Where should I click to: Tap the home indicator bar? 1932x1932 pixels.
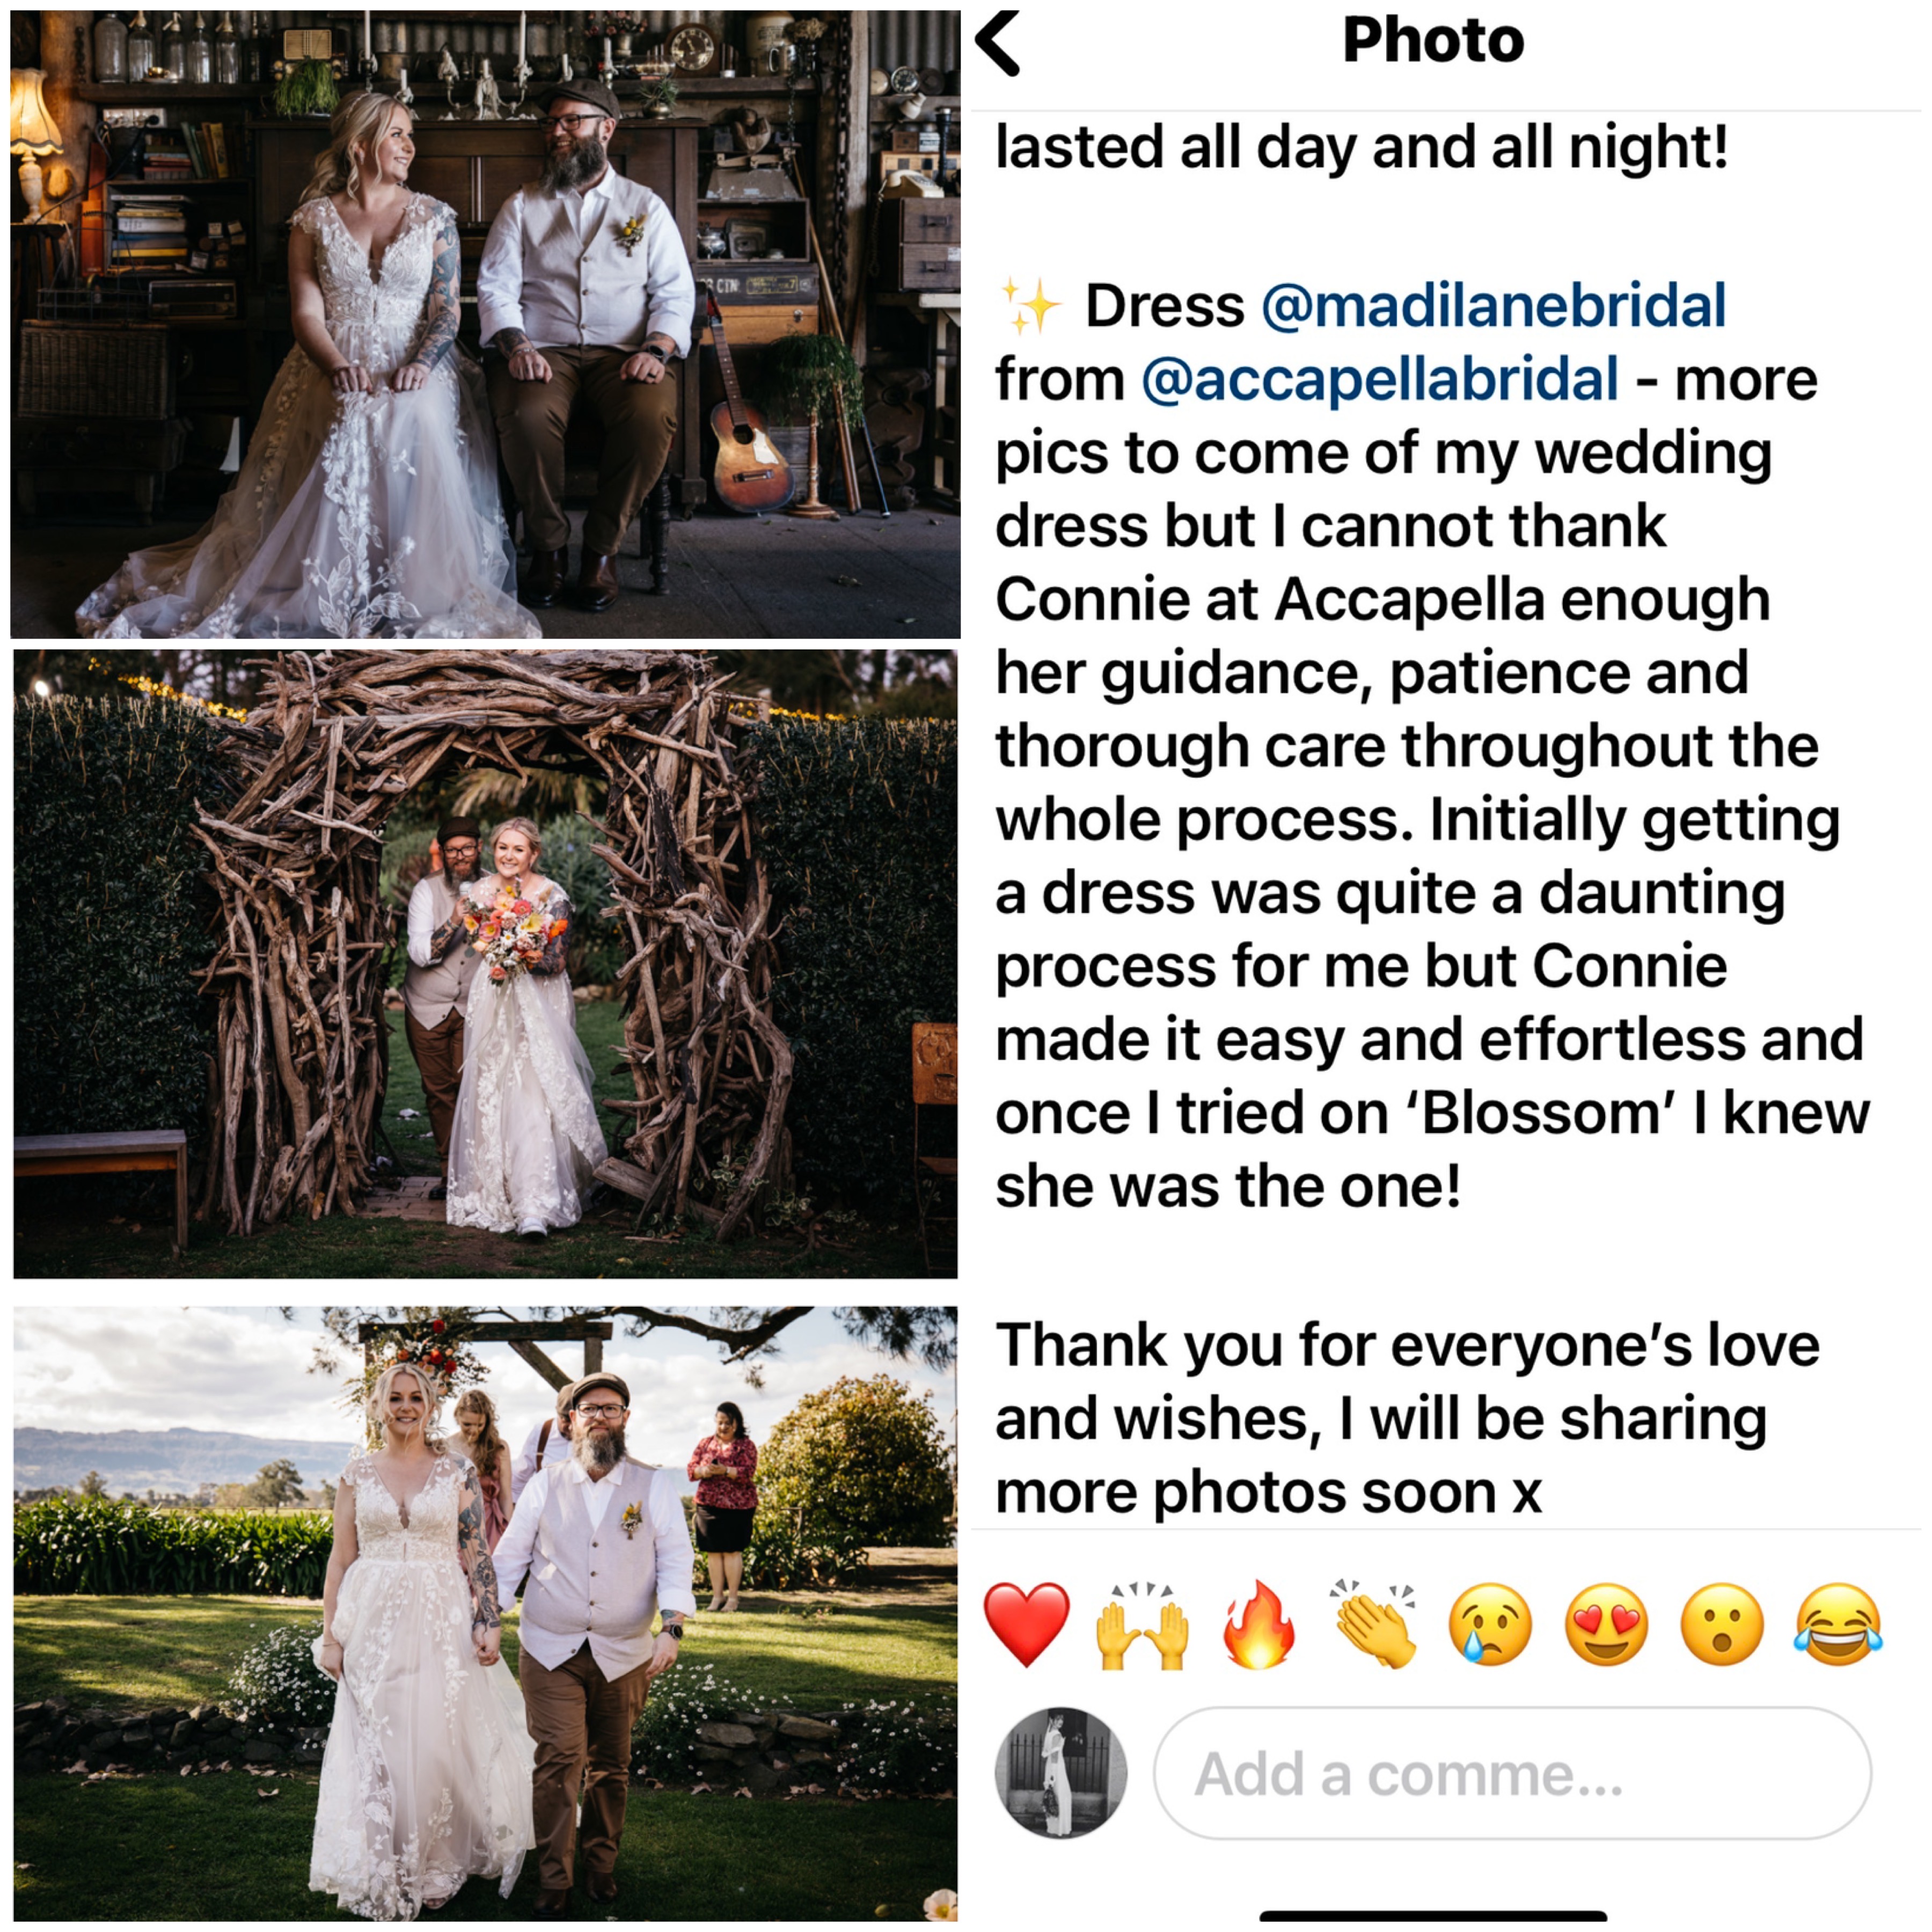pyautogui.click(x=1434, y=1916)
